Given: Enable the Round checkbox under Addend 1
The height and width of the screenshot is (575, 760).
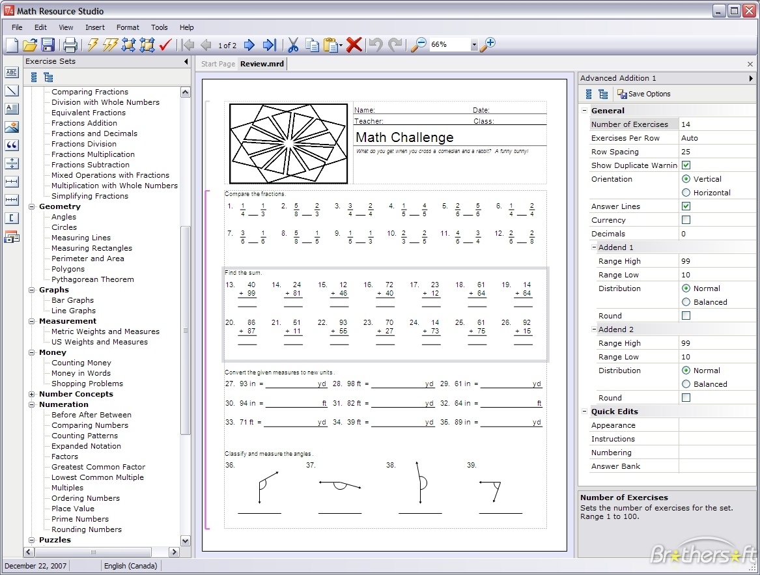Looking at the screenshot, I should click(686, 316).
